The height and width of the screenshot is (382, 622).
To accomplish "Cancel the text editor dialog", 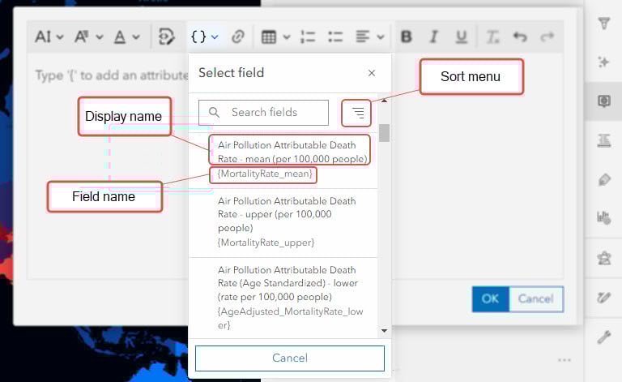I will click(536, 298).
